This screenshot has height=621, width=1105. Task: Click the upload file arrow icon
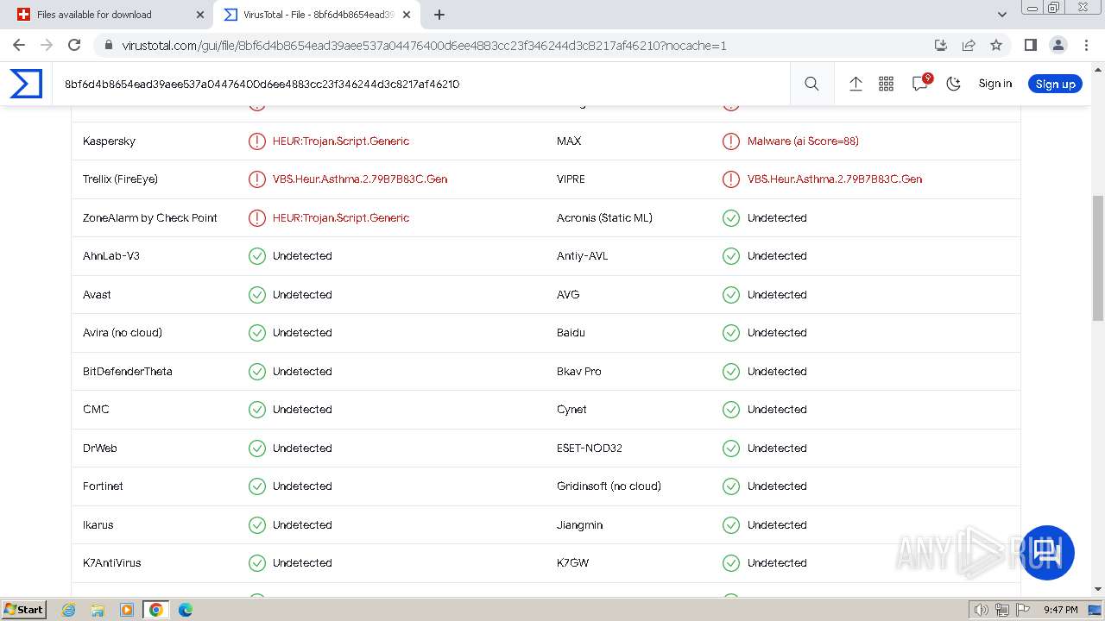856,84
